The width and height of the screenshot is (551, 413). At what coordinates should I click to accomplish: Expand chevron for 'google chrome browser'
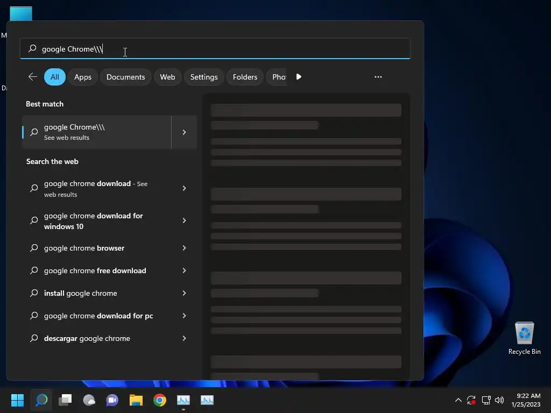click(184, 248)
